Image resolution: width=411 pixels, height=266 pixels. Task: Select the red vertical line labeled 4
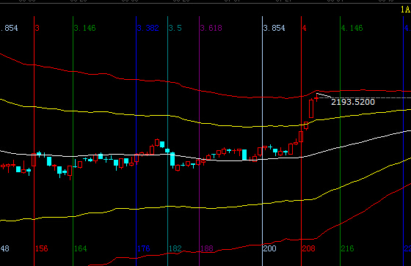point(301,141)
